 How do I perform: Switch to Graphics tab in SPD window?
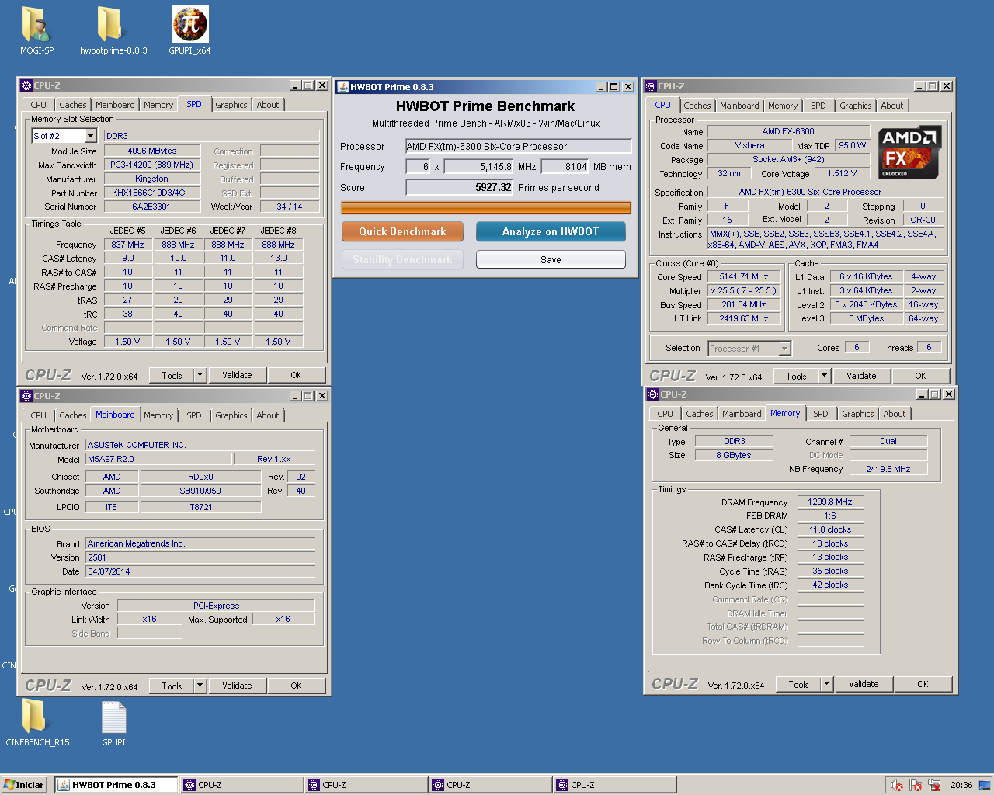[231, 105]
